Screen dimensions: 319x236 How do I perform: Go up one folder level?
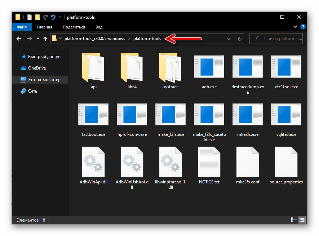click(45, 39)
